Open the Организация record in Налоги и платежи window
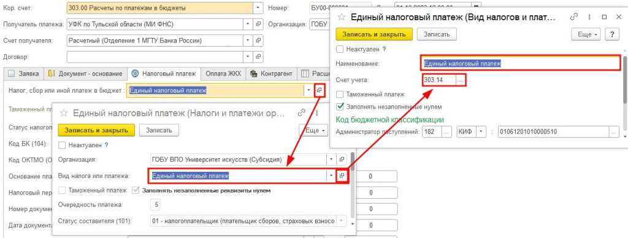This screenshot has width=628, height=238. pos(342,159)
